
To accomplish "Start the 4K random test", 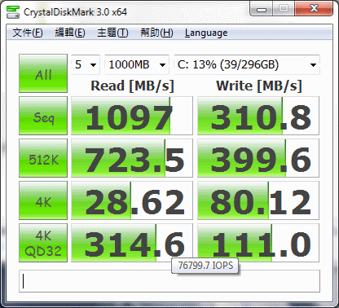I will 43,200.
